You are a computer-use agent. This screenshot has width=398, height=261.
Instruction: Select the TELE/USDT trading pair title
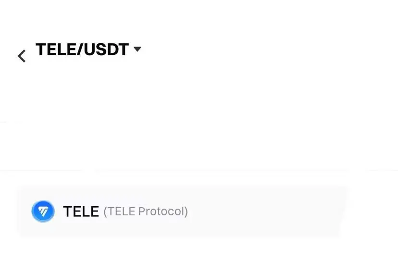pos(82,49)
